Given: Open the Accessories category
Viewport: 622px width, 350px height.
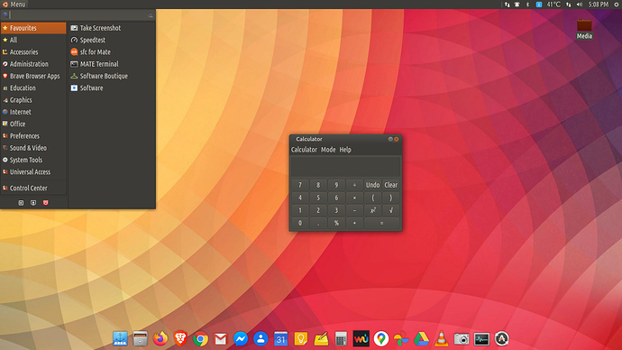Looking at the screenshot, I should 33,52.
